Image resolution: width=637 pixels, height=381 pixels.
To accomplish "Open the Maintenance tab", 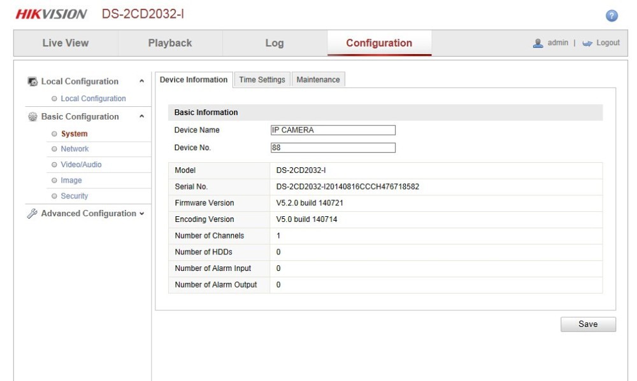I will coord(318,80).
